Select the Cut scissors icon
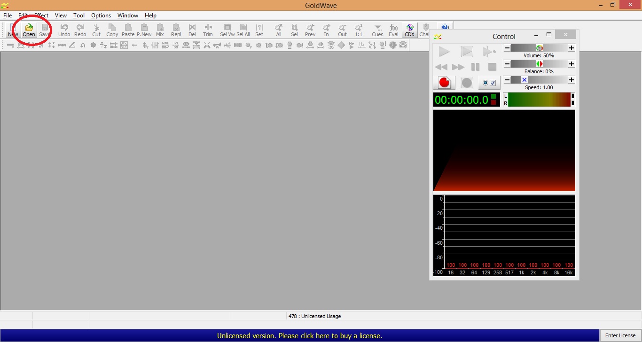 pos(96,31)
